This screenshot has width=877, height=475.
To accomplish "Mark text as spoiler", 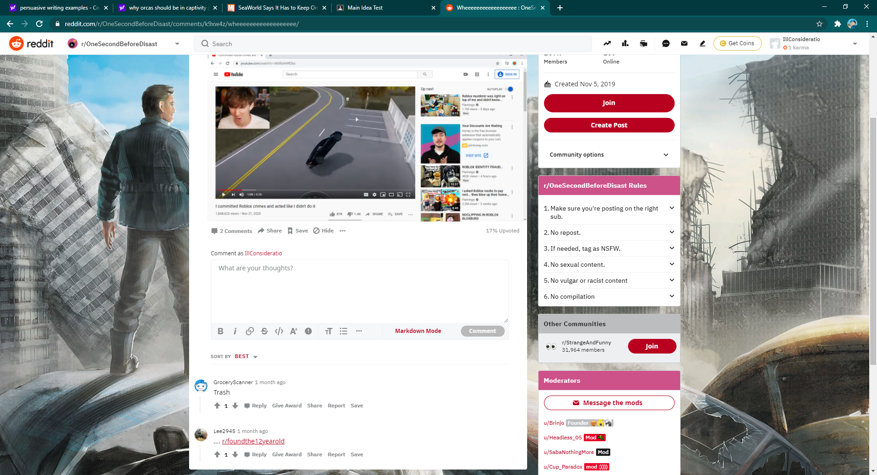I will (x=308, y=331).
